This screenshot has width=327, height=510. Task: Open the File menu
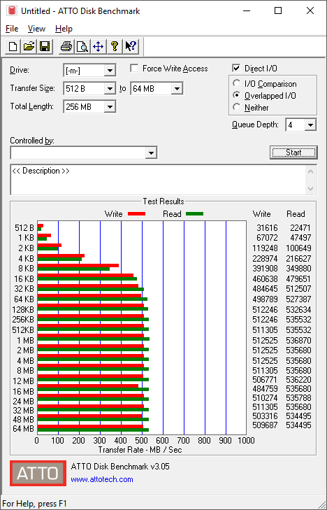click(x=12, y=29)
